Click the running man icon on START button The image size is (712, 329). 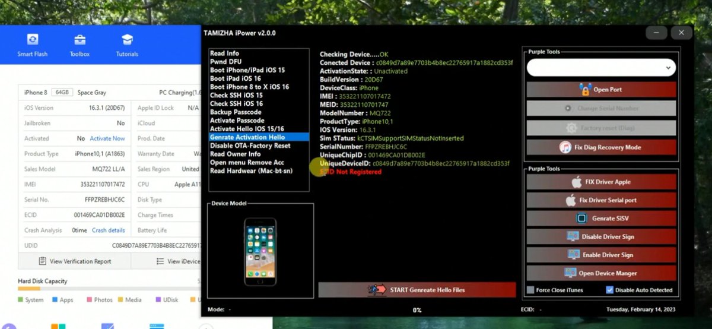point(376,290)
